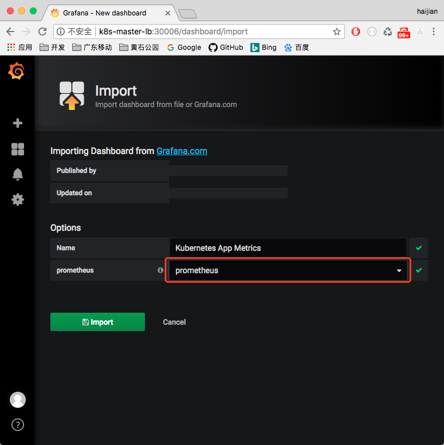Click the site info not secure icon
The height and width of the screenshot is (445, 444).
pos(61,31)
